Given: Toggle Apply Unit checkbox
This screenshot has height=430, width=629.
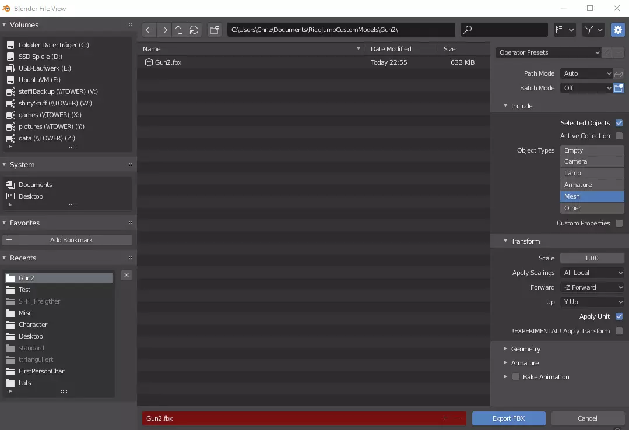Looking at the screenshot, I should [x=619, y=316].
